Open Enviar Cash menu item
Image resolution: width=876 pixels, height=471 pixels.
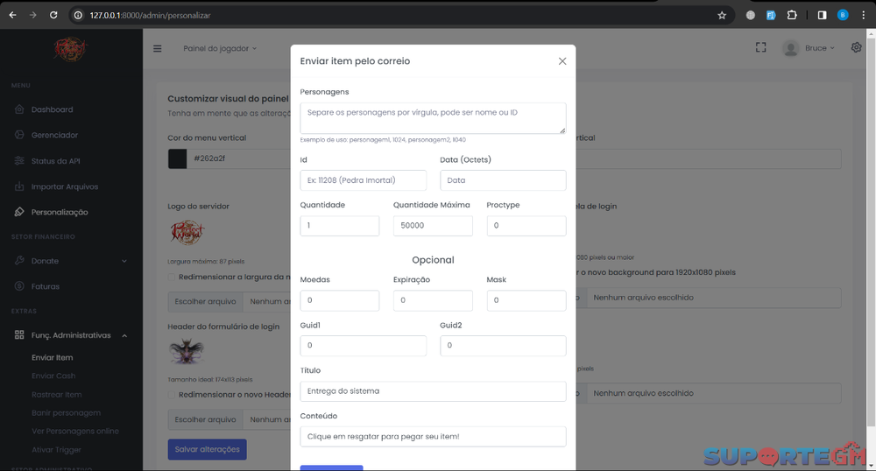pyautogui.click(x=53, y=376)
